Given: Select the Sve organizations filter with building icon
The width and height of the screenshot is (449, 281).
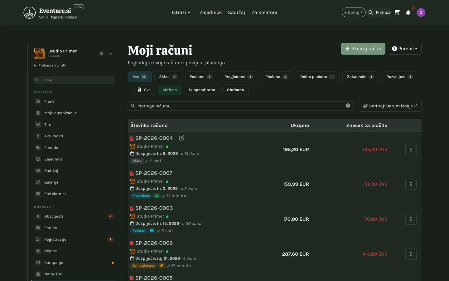Looking at the screenshot, I should click(144, 90).
